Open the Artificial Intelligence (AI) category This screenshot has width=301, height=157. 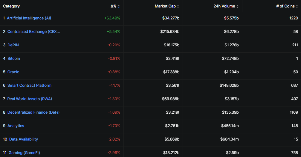pos(29,18)
